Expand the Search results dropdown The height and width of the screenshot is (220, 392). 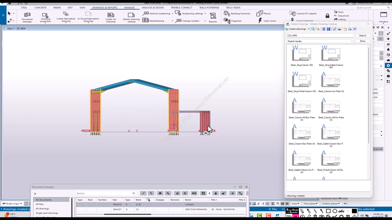[x=352, y=41]
